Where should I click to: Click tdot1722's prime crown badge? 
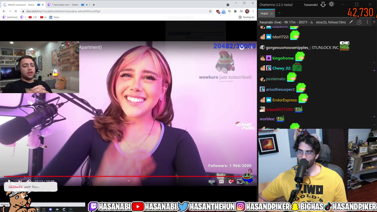269,37
